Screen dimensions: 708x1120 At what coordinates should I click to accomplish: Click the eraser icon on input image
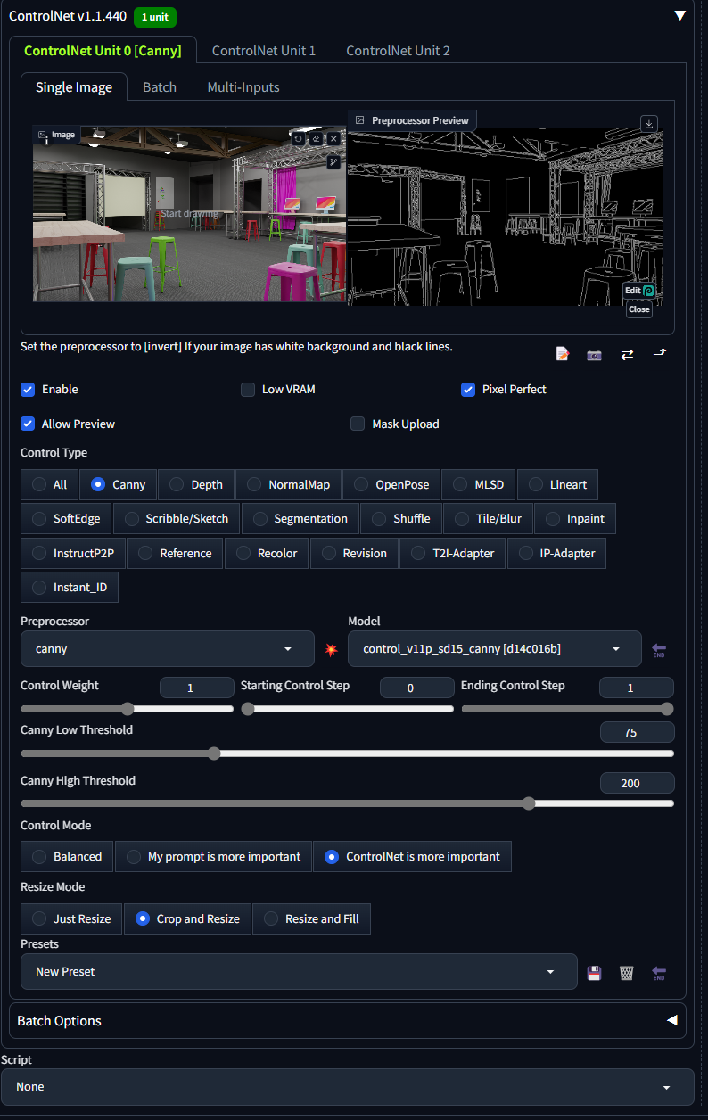click(x=316, y=139)
